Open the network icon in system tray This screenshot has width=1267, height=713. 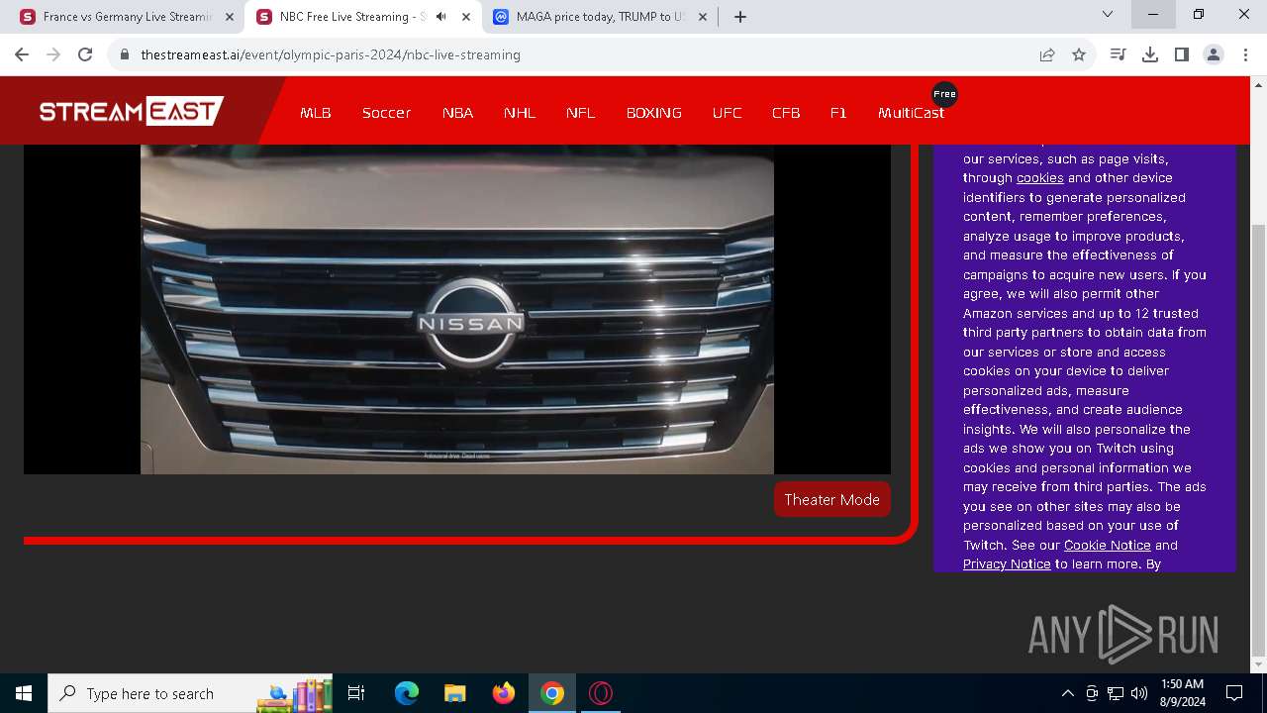1116,693
